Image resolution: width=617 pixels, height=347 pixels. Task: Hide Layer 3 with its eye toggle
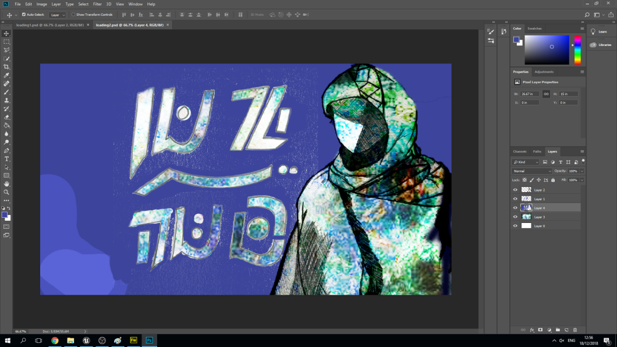click(x=515, y=217)
